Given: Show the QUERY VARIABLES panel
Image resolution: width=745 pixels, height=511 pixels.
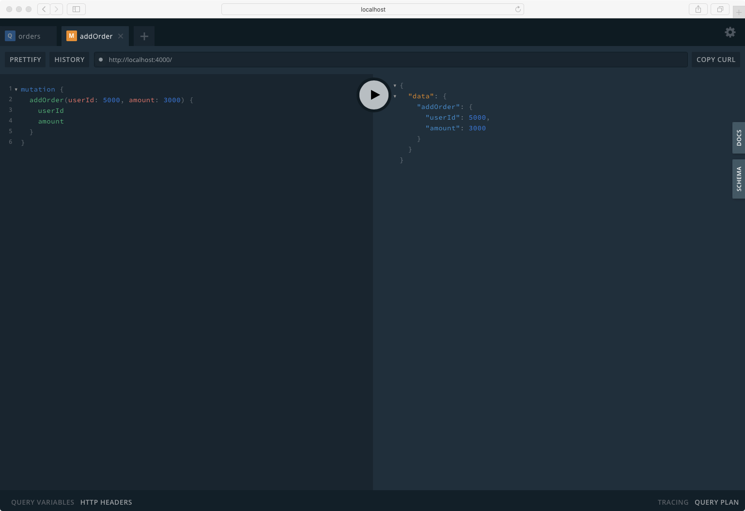Looking at the screenshot, I should pyautogui.click(x=43, y=502).
